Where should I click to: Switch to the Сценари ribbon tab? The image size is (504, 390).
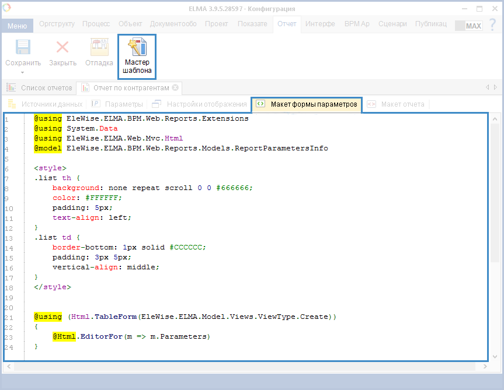click(392, 24)
